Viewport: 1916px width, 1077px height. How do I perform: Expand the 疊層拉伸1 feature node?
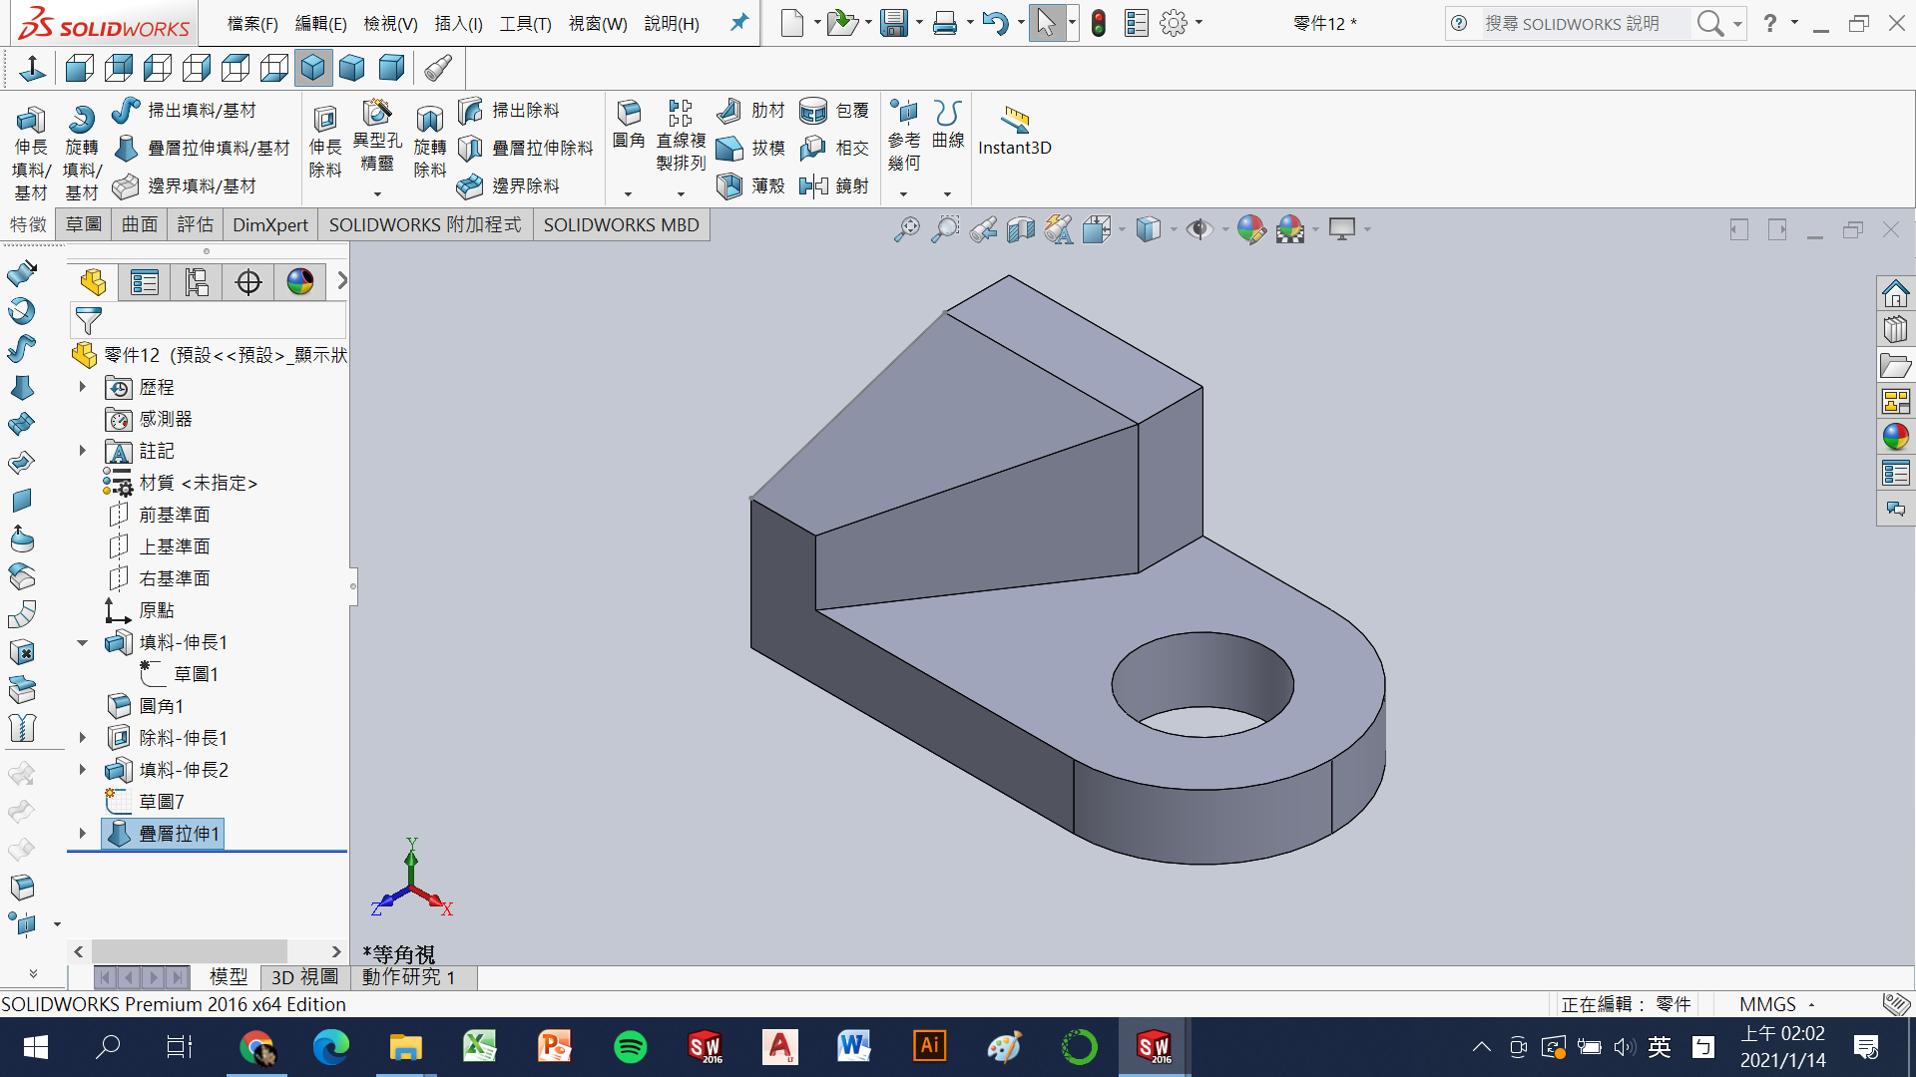(x=83, y=833)
